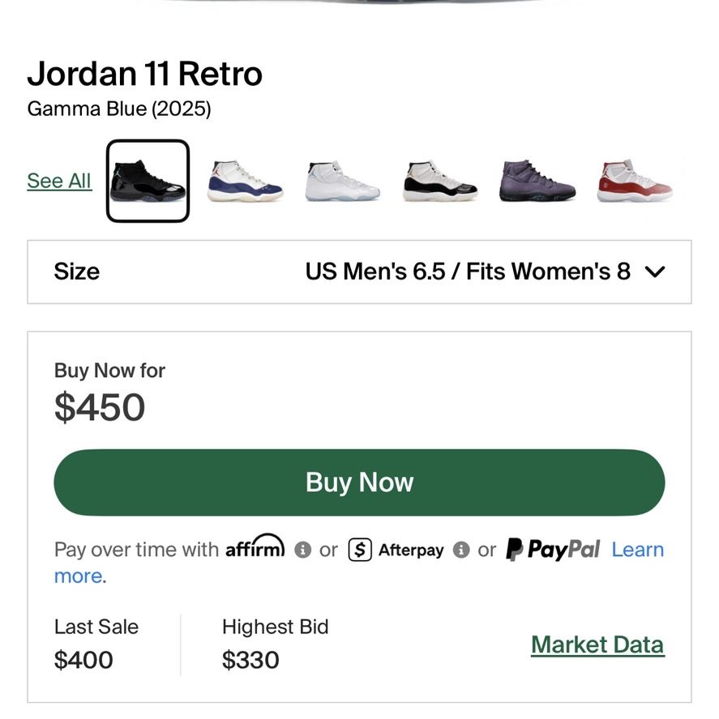Tap the Affirm info icon
719x719 pixels.
point(302,550)
